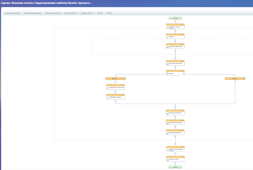Click the Экспорт button
The height and width of the screenshot is (170, 253).
[100, 13]
